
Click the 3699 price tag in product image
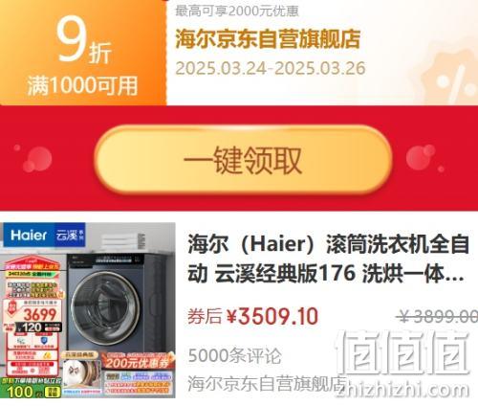click(39, 315)
